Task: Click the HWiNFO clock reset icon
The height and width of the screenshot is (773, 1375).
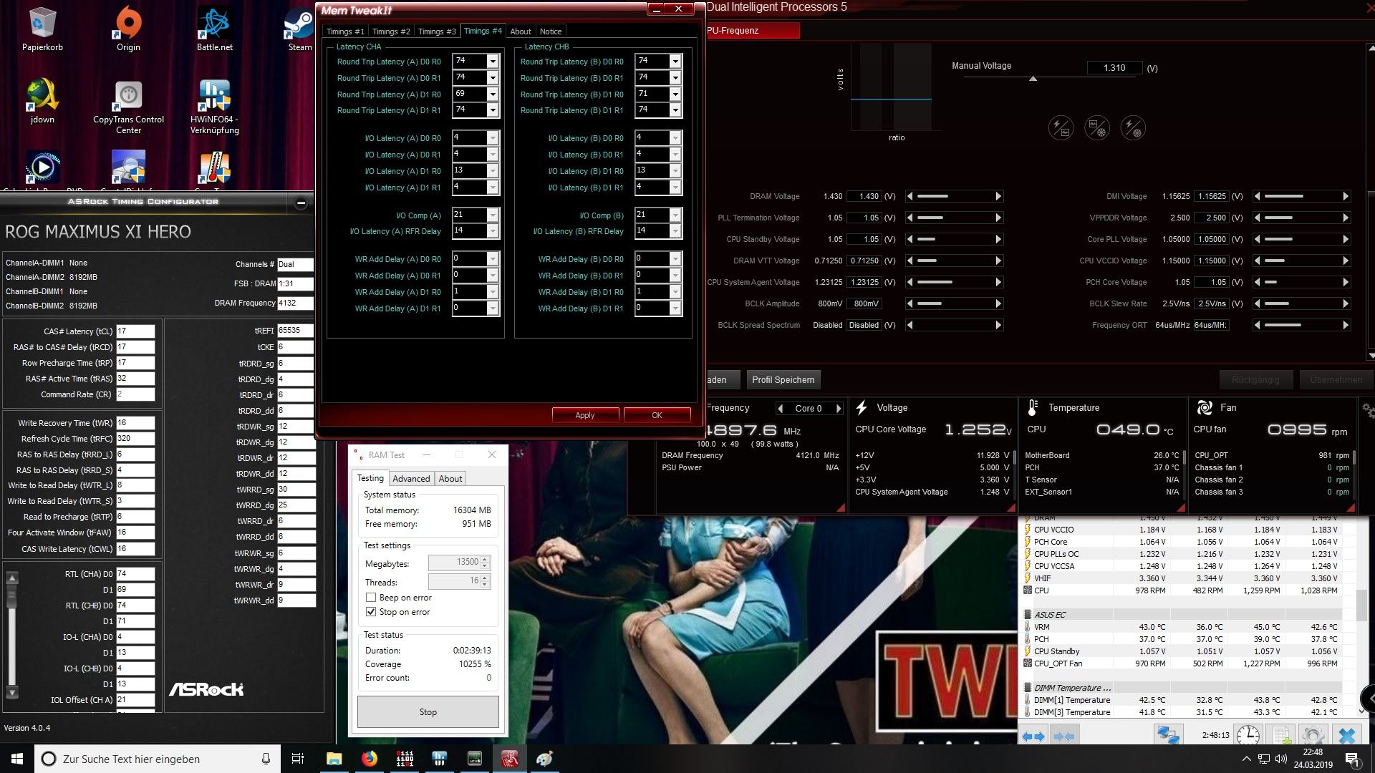Action: point(1248,735)
